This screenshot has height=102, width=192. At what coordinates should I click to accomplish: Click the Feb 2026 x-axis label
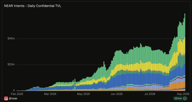pyautogui.click(x=17, y=94)
